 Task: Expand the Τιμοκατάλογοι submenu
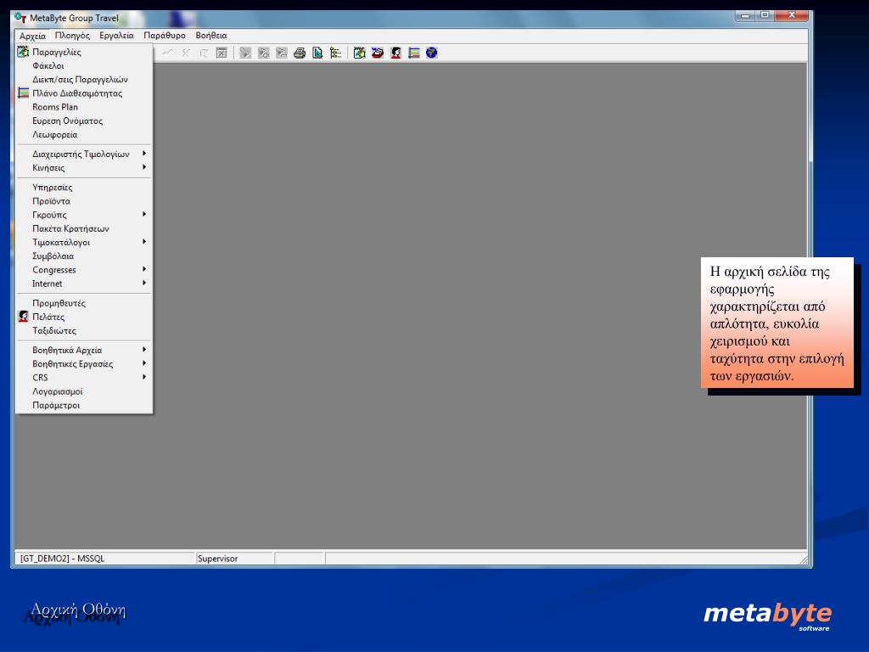point(84,242)
